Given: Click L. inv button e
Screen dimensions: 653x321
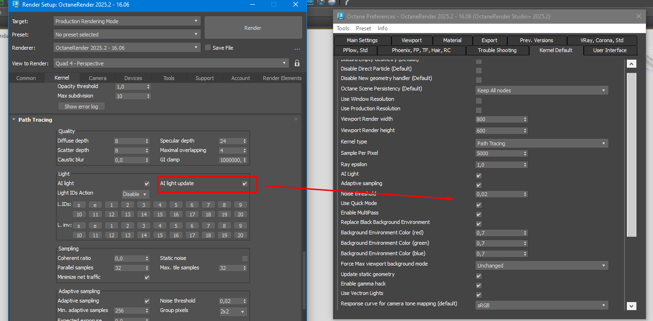Looking at the screenshot, I should [95, 226].
